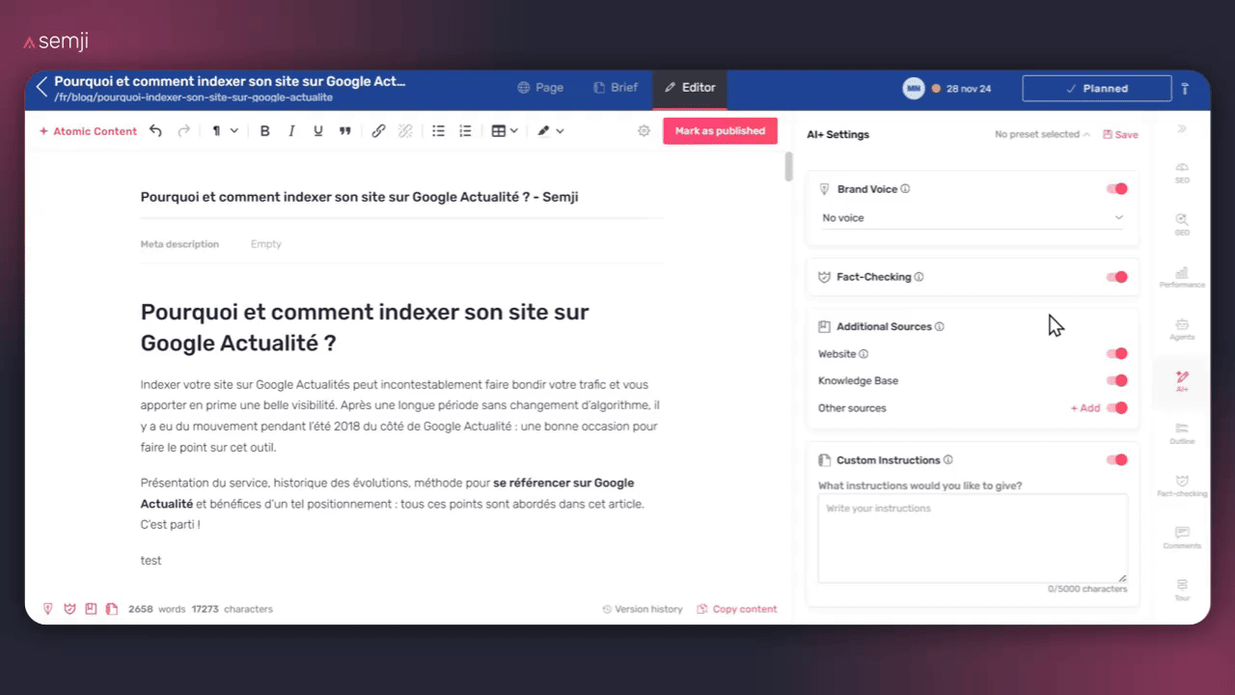
Task: Click the Bold formatting icon
Action: (265, 131)
